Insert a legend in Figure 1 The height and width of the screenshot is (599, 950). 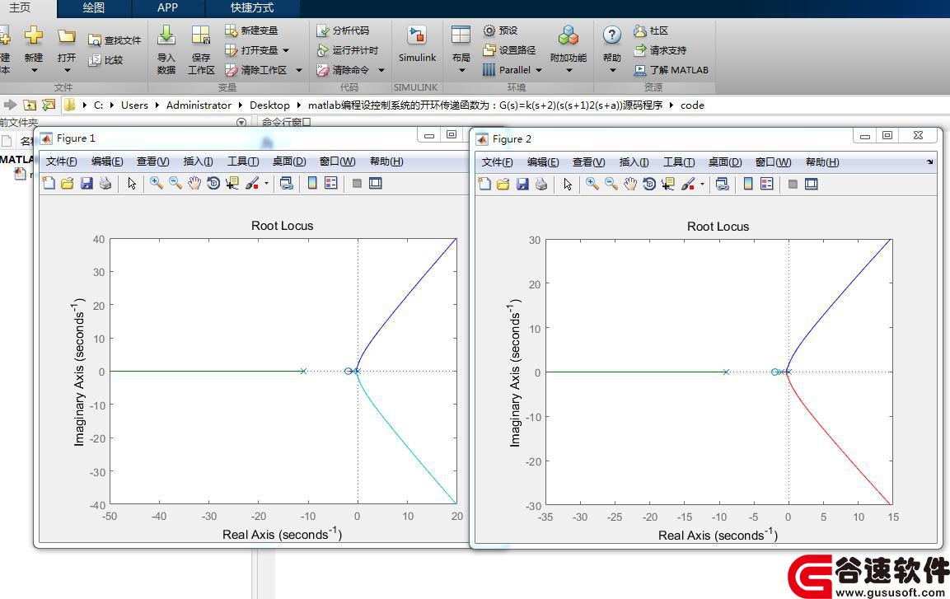(330, 183)
